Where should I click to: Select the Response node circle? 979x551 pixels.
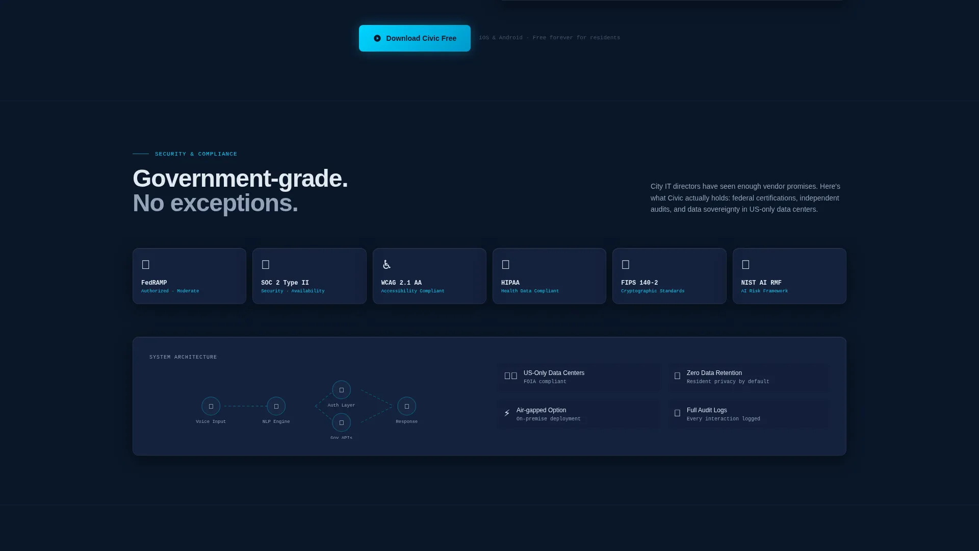(x=407, y=406)
